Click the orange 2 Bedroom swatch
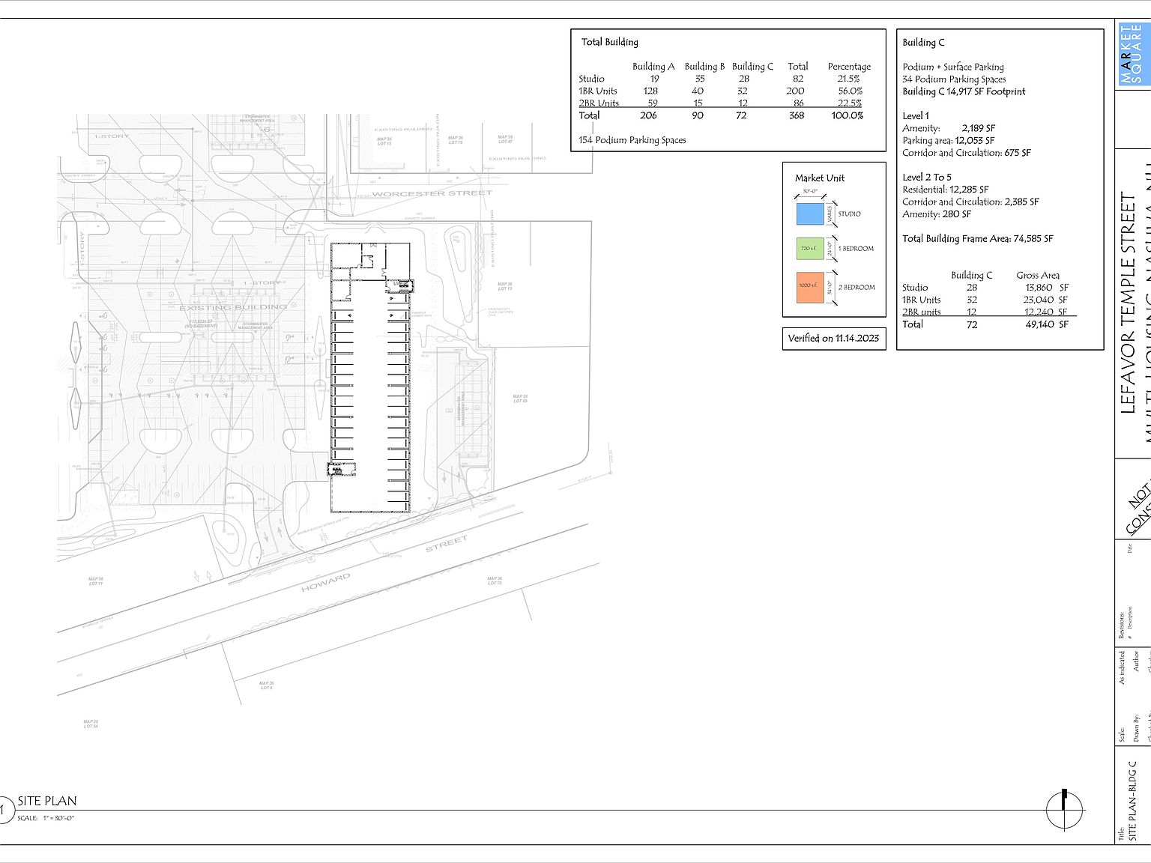The width and height of the screenshot is (1151, 863). [809, 288]
